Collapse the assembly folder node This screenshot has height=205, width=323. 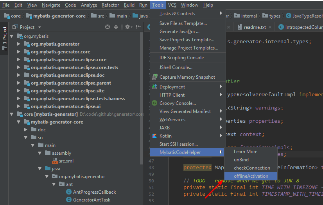point(40,153)
